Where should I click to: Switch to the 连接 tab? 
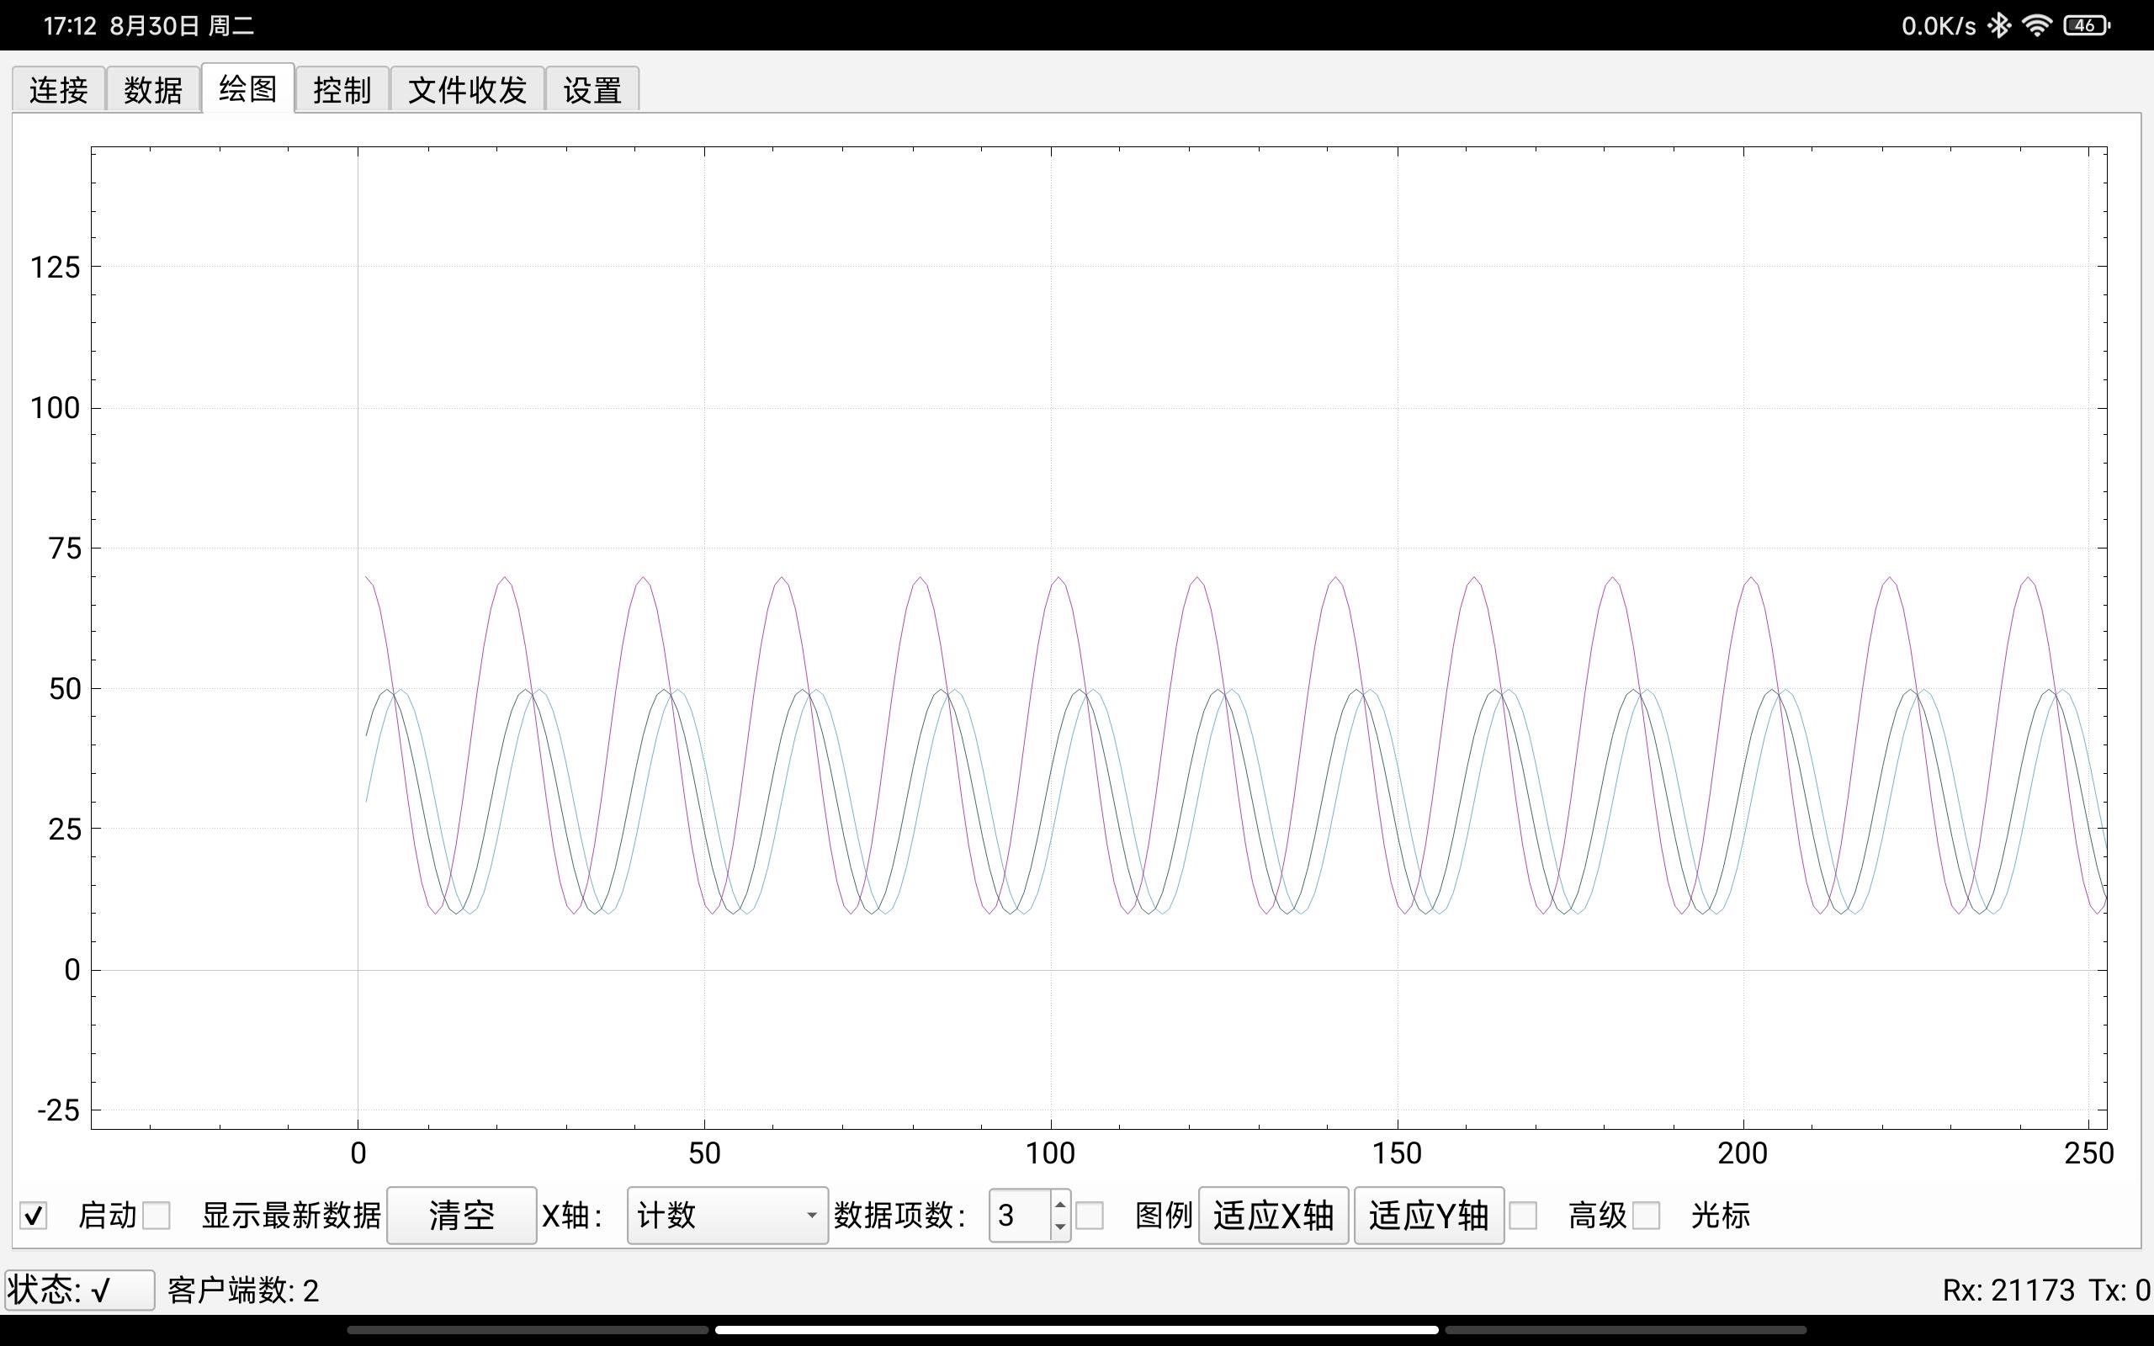click(59, 90)
